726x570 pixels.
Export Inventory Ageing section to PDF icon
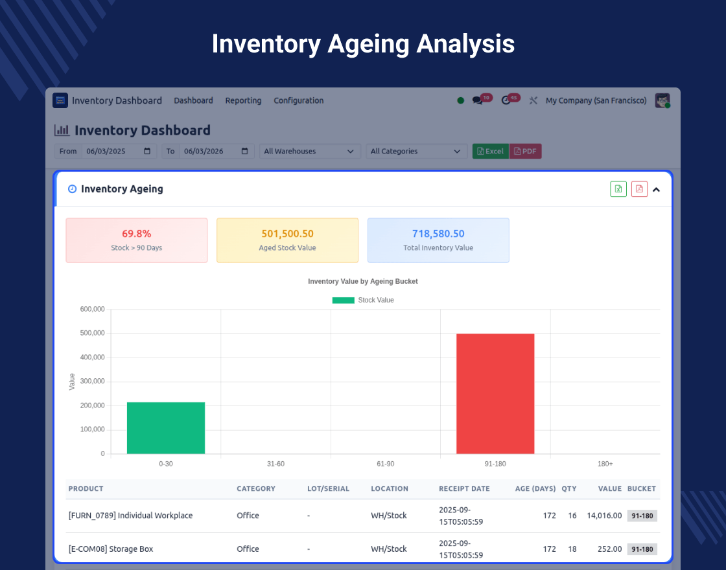coord(639,188)
